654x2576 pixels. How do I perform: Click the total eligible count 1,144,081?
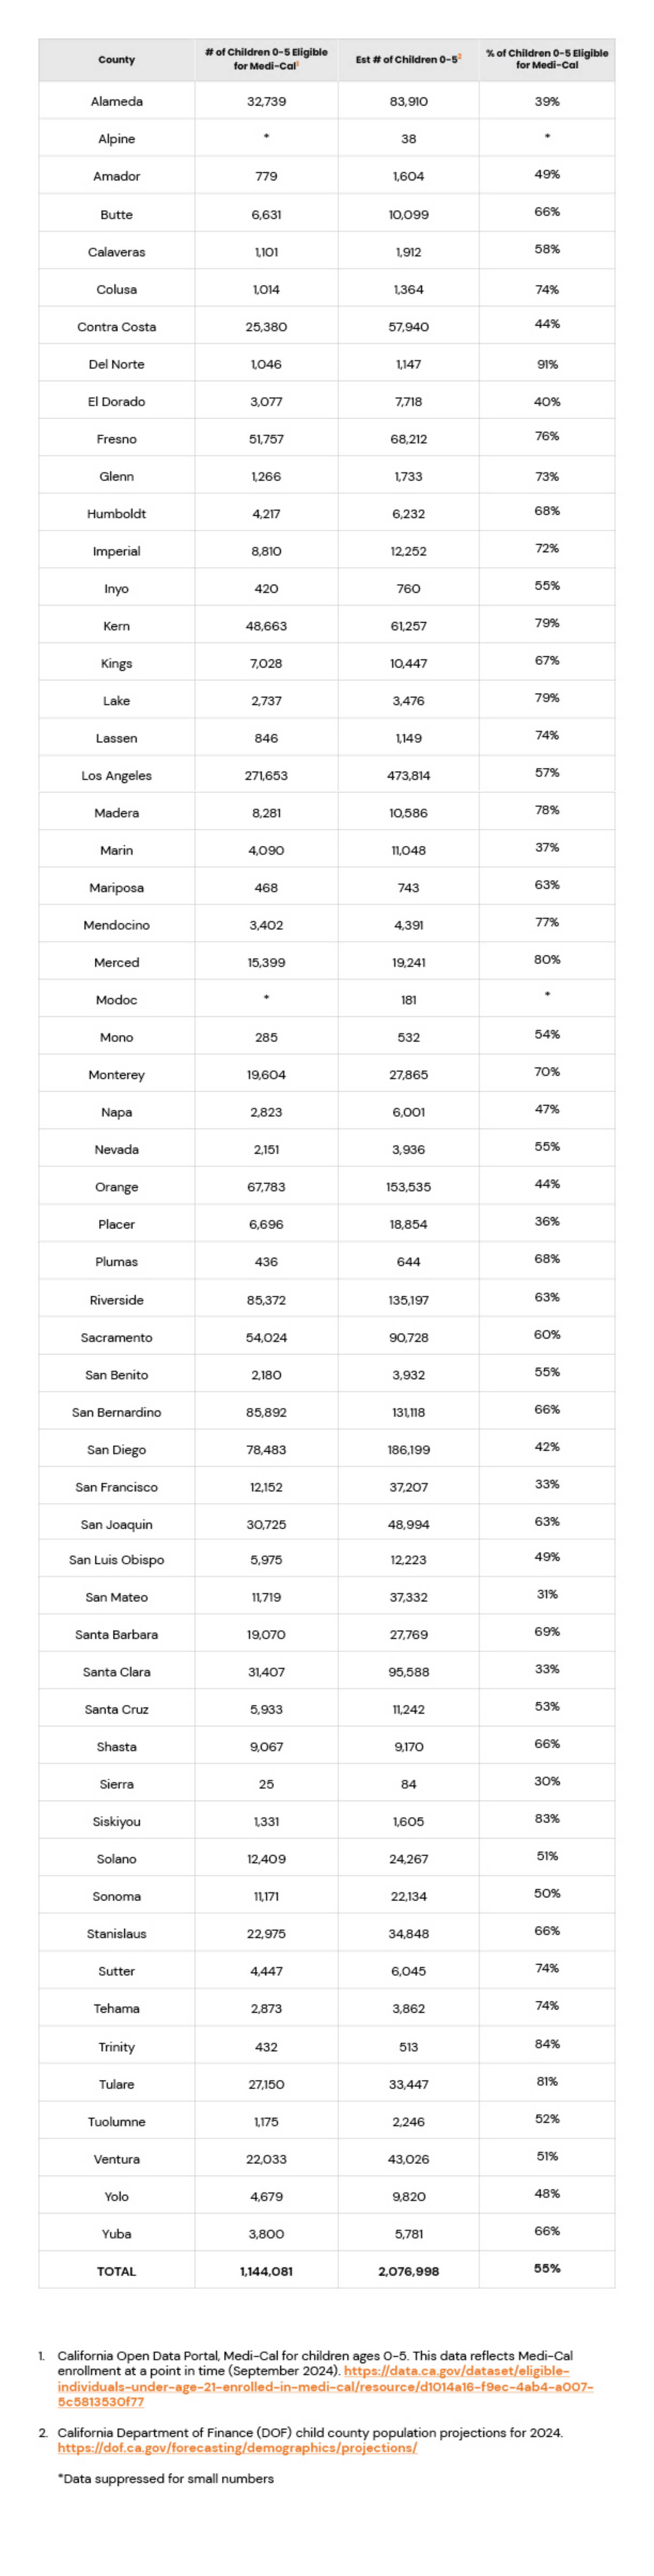coord(266,2271)
